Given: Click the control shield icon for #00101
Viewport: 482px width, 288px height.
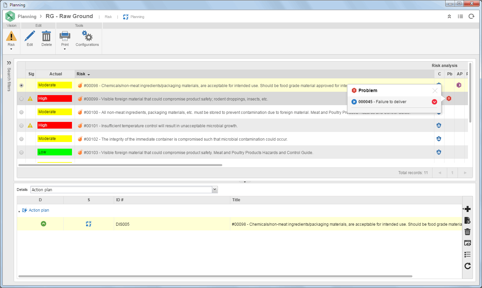Looking at the screenshot, I should click(x=439, y=125).
